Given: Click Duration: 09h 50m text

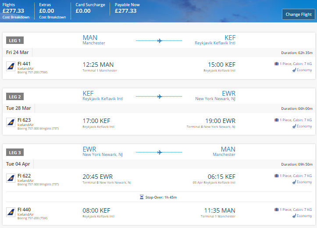Looking at the screenshot, I should click(297, 164).
